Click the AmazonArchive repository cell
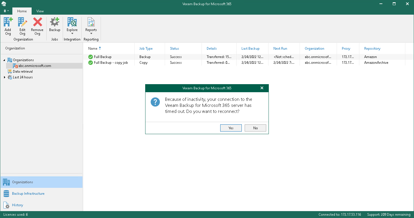This screenshot has height=218, width=414. [x=376, y=63]
